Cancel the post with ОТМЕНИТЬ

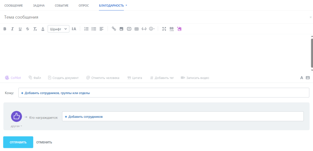click(x=44, y=142)
